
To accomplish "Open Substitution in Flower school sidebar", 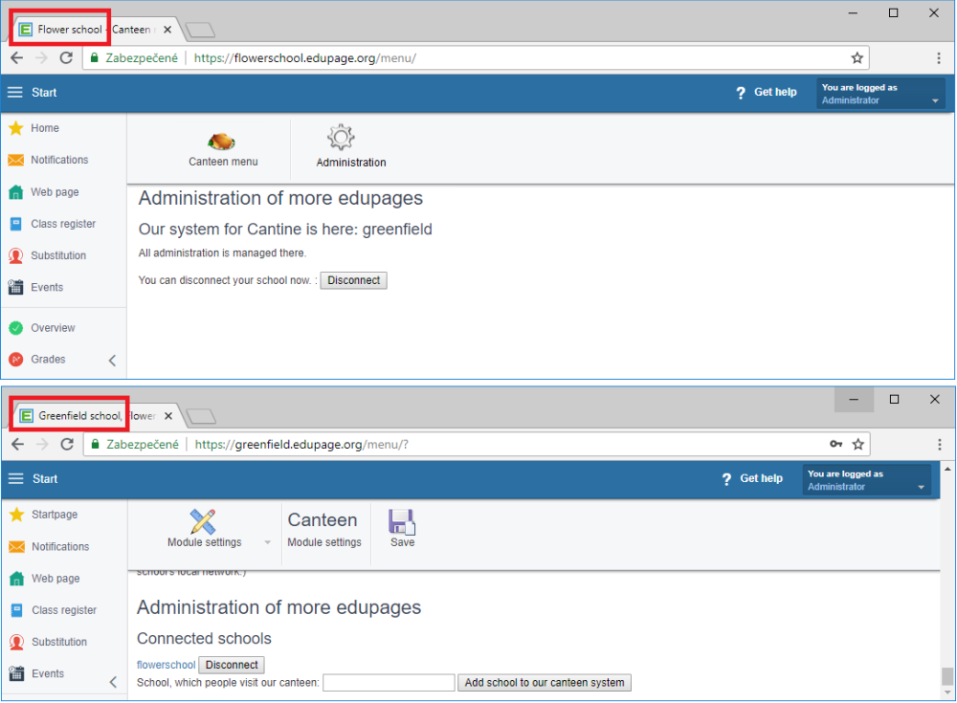I will (x=47, y=255).
